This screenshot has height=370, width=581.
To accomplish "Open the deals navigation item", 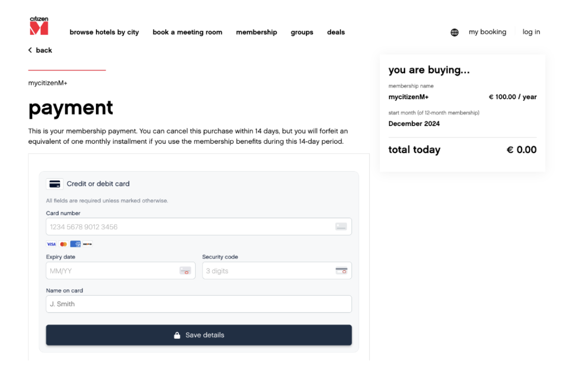I will click(x=336, y=32).
